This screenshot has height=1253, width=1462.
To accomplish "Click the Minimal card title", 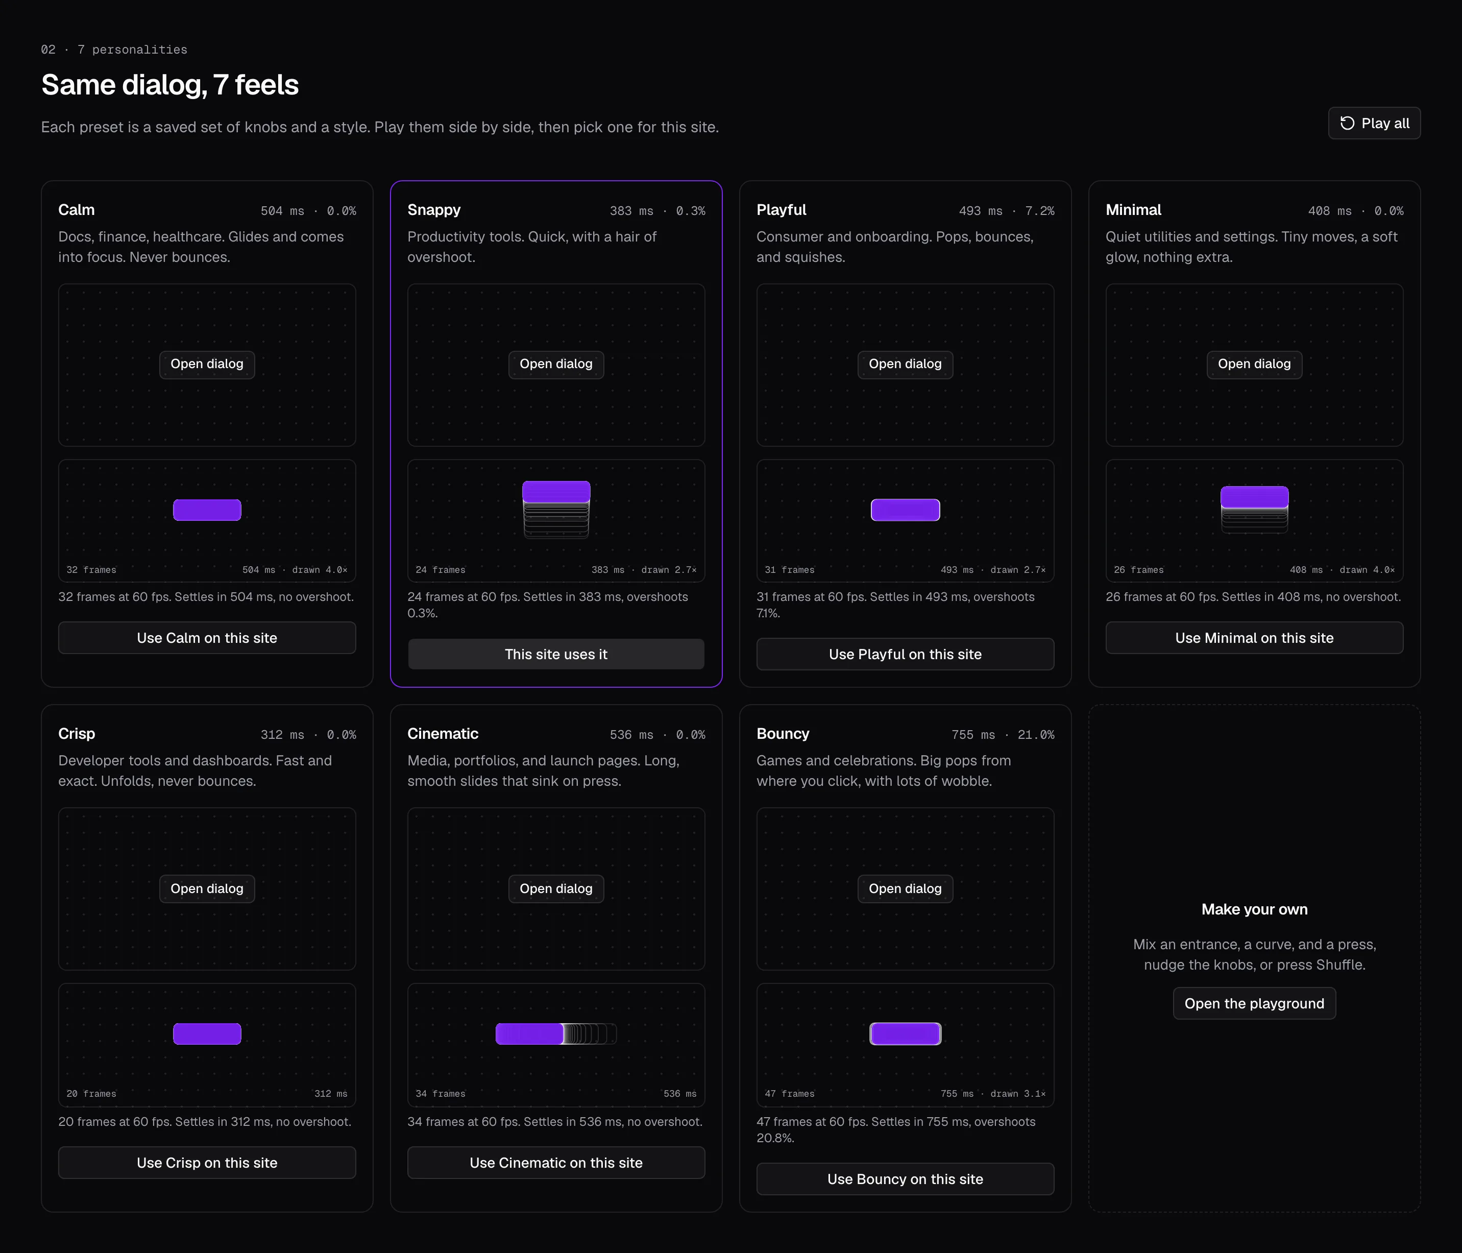I will coord(1133,210).
